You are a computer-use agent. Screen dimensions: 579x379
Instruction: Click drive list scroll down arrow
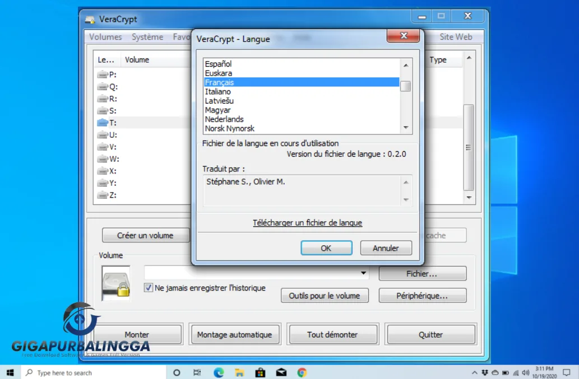(x=469, y=198)
